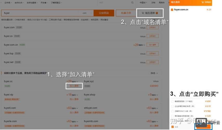The image size is (222, 130).
Task: Click 加入清单 for fuyerte.com
Action: pos(74,126)
